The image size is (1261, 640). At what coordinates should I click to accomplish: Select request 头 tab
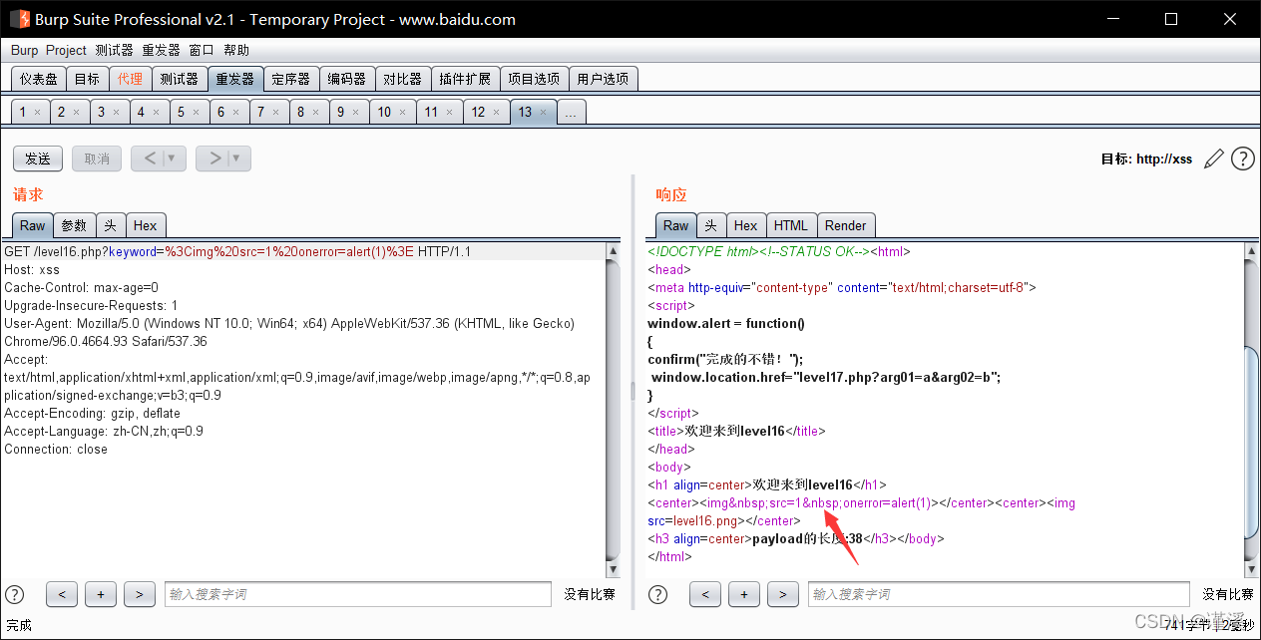tap(112, 225)
